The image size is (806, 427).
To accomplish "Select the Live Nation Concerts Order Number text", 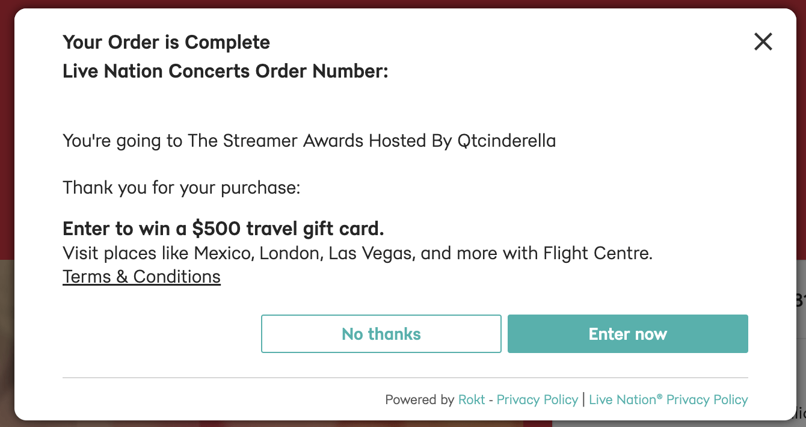I will (x=224, y=71).
